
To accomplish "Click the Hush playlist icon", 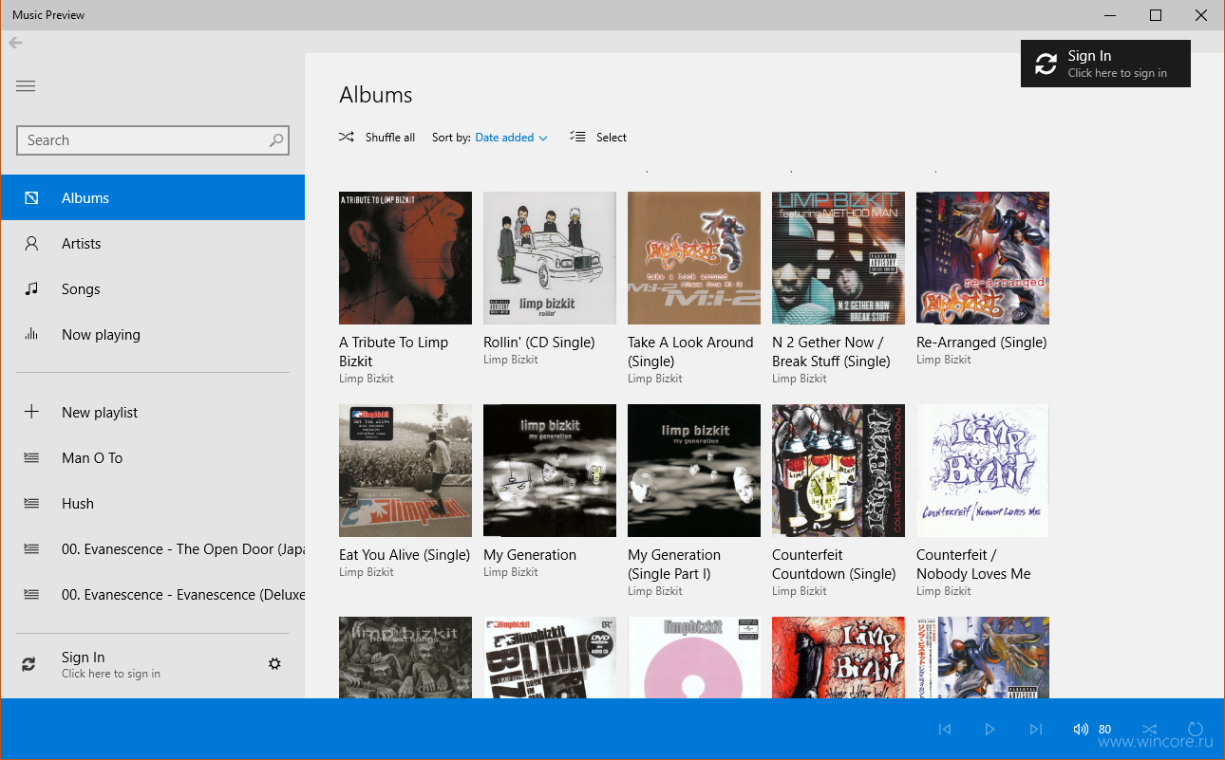I will coord(31,504).
